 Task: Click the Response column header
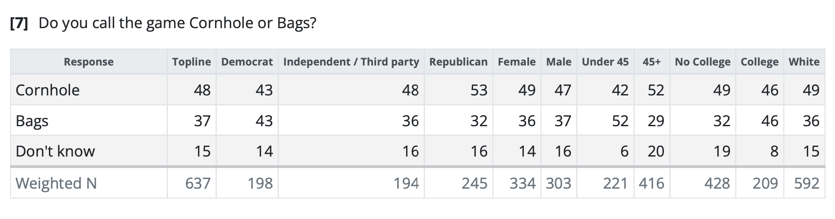point(89,62)
